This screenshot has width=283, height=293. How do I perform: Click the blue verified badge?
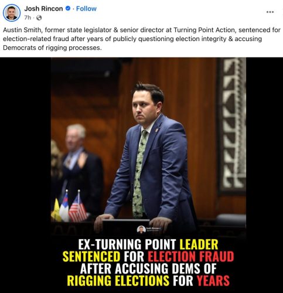pyautogui.click(x=68, y=8)
